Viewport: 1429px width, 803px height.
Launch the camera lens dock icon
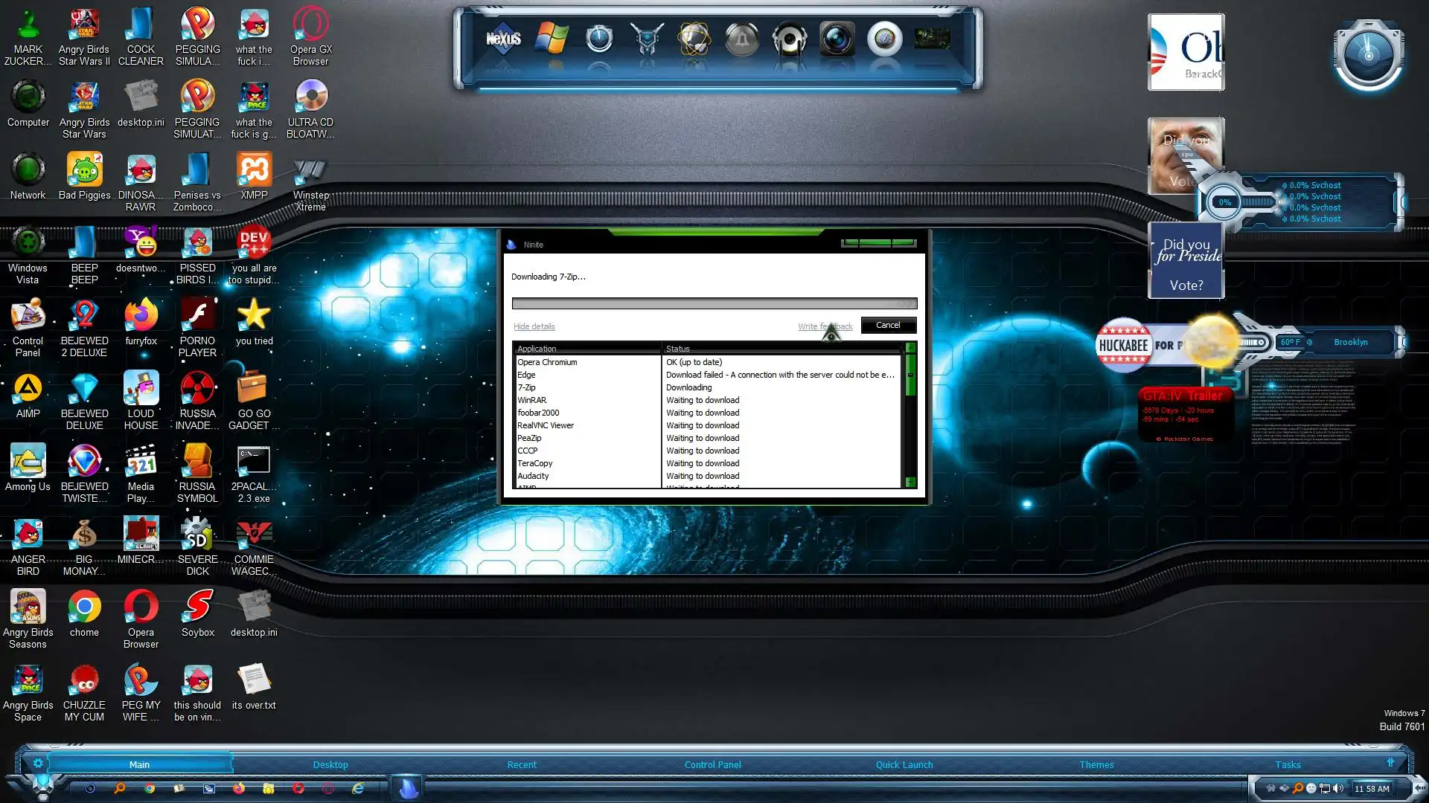click(837, 39)
